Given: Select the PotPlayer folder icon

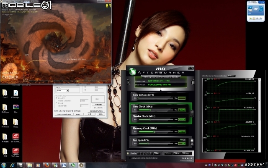Looking at the screenshot, I should (x=5, y=123).
